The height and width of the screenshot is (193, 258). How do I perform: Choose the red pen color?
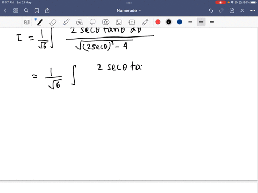tap(158, 22)
